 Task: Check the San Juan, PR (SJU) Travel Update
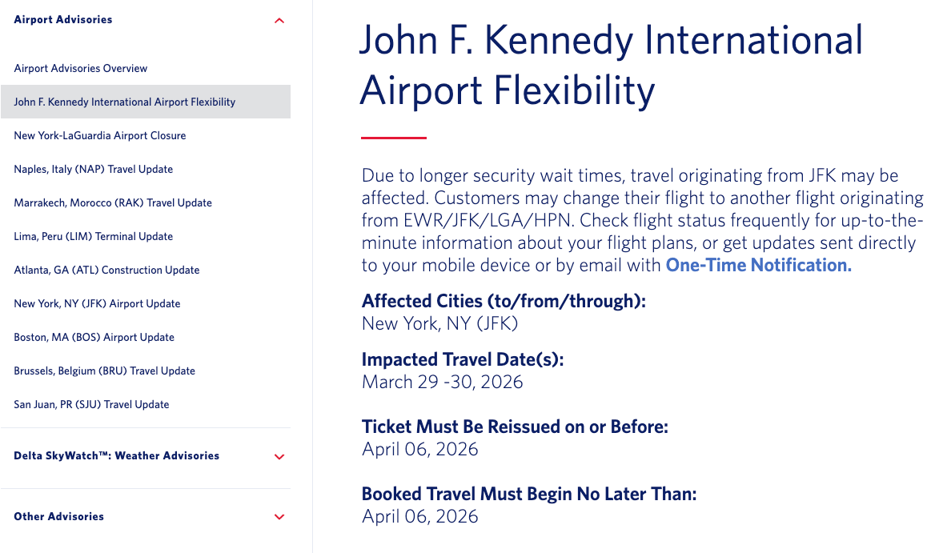click(93, 404)
